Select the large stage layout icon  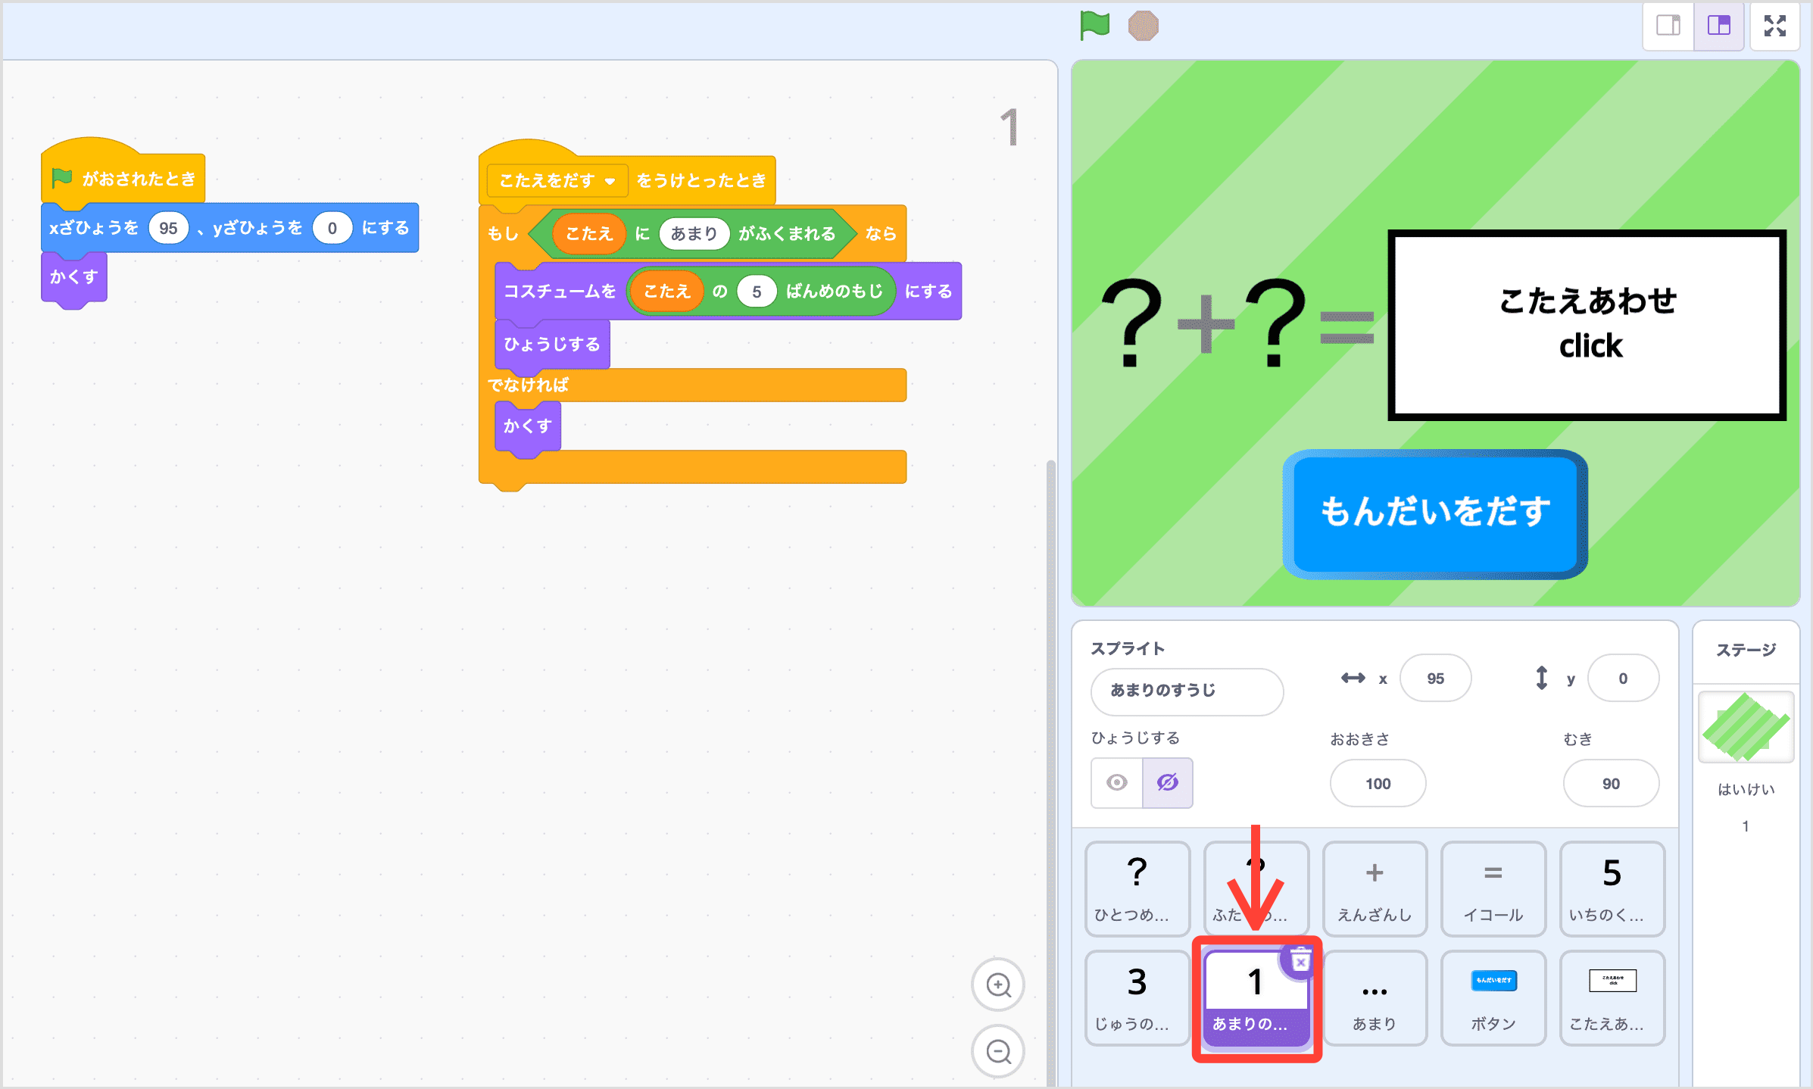click(1718, 25)
